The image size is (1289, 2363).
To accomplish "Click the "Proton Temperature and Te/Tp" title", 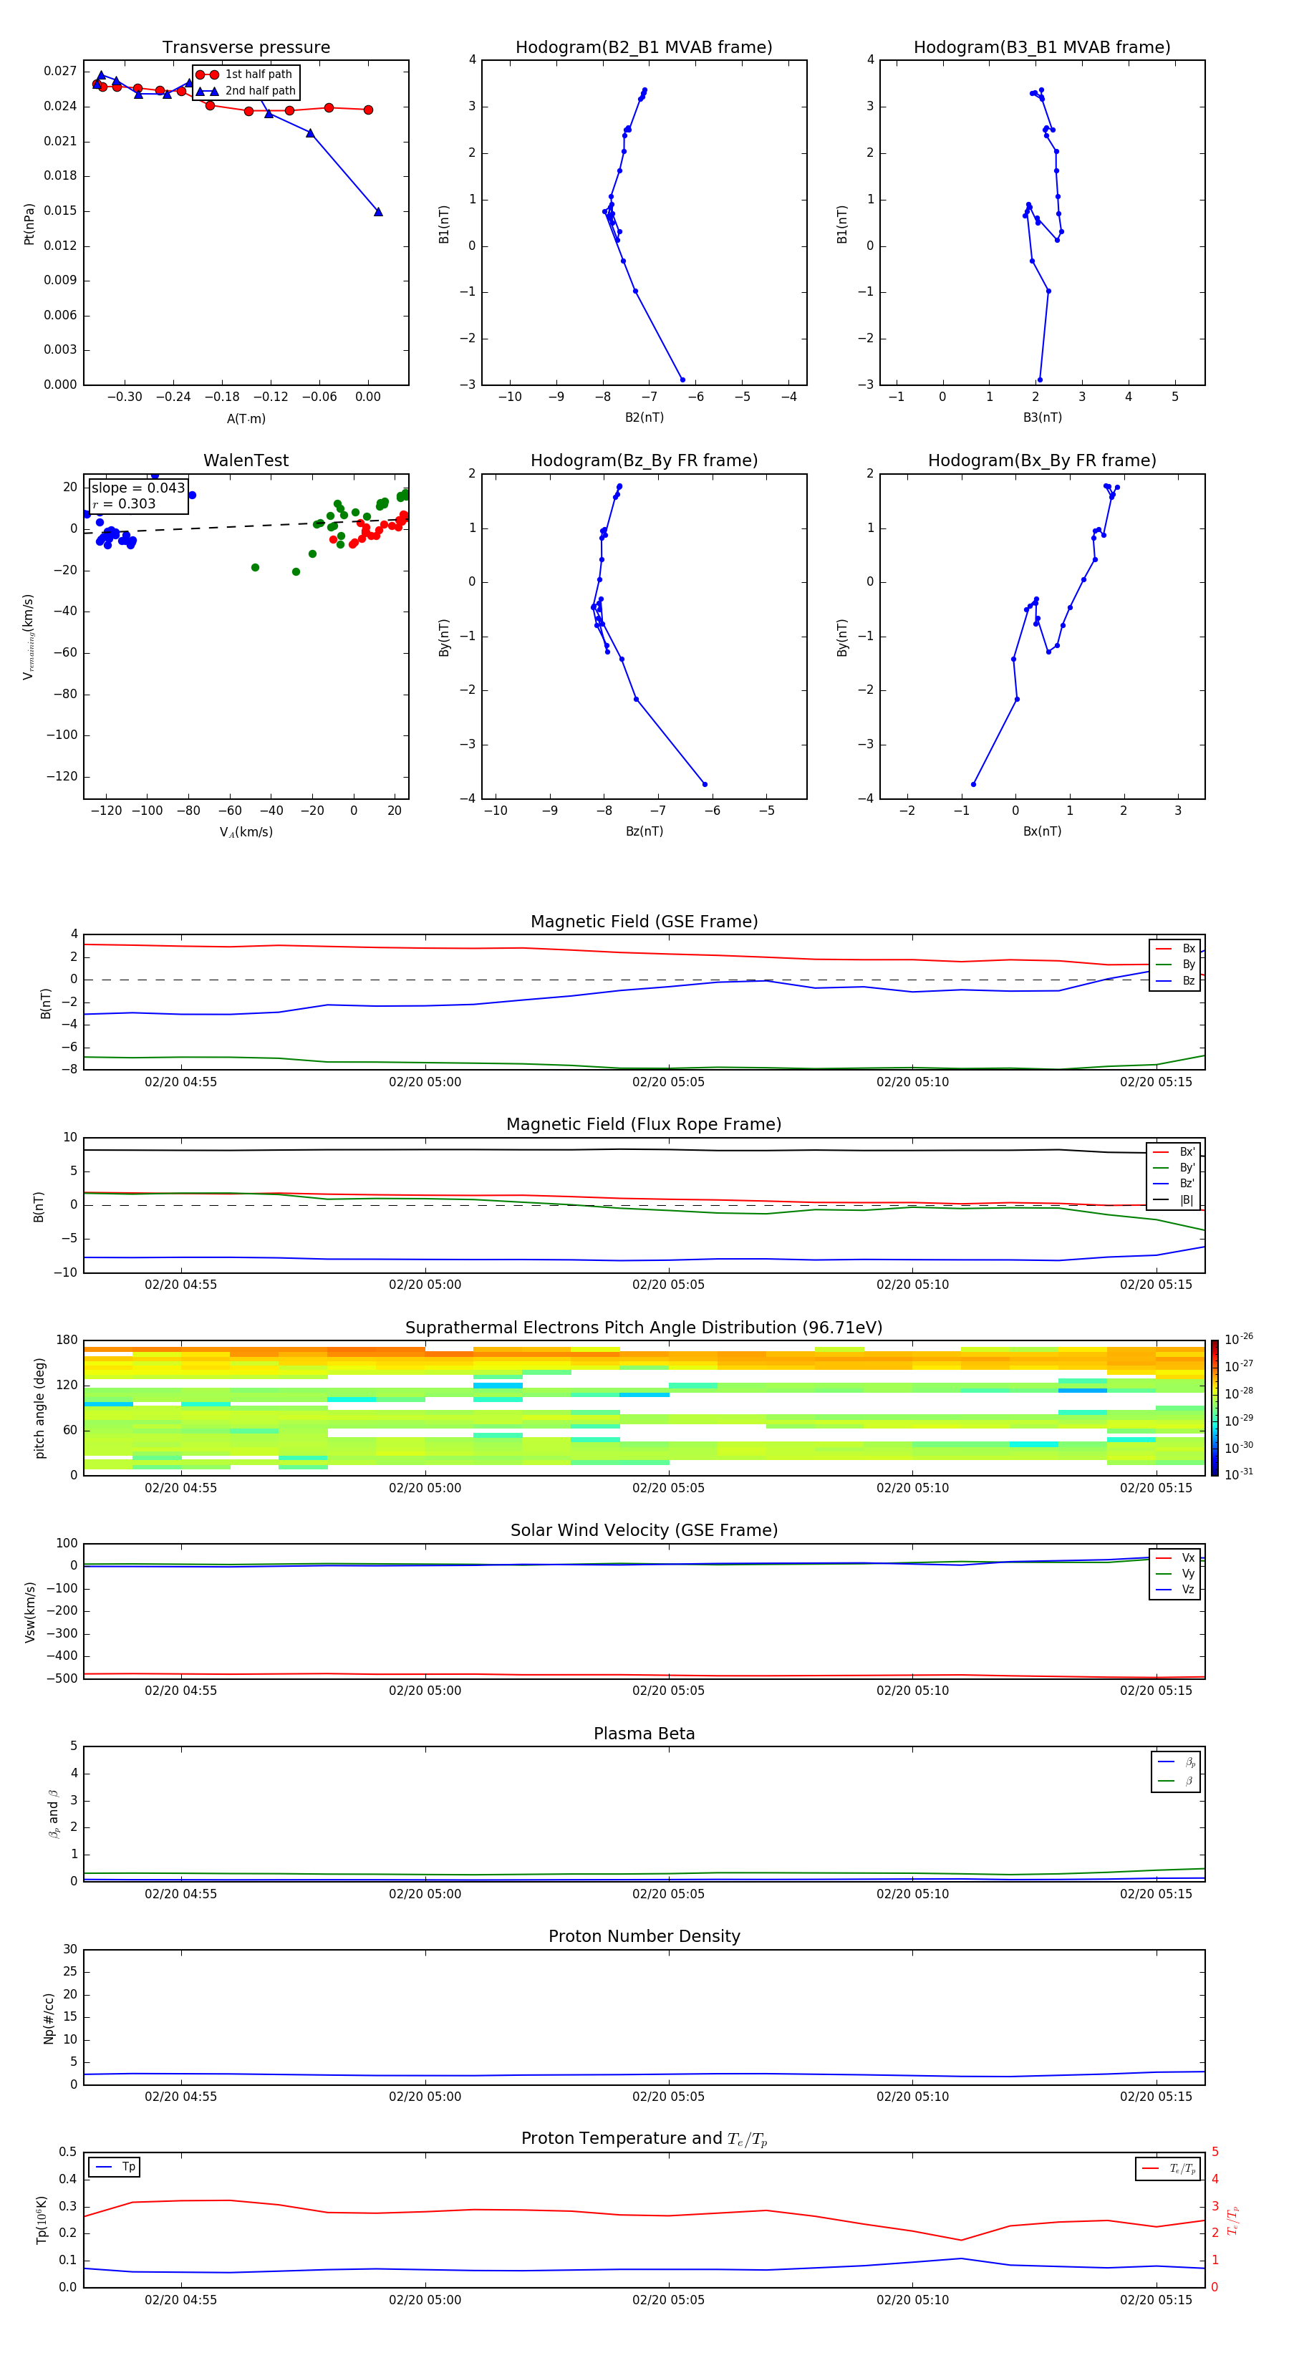I will coord(644,2139).
